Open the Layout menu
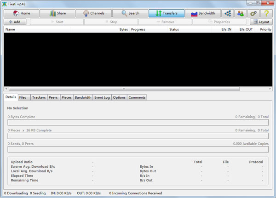Viewport: 276px width, 198px height. (261, 22)
